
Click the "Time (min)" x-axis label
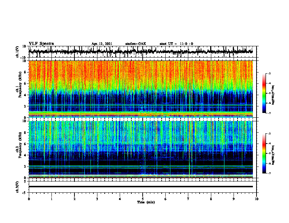pos(146,202)
